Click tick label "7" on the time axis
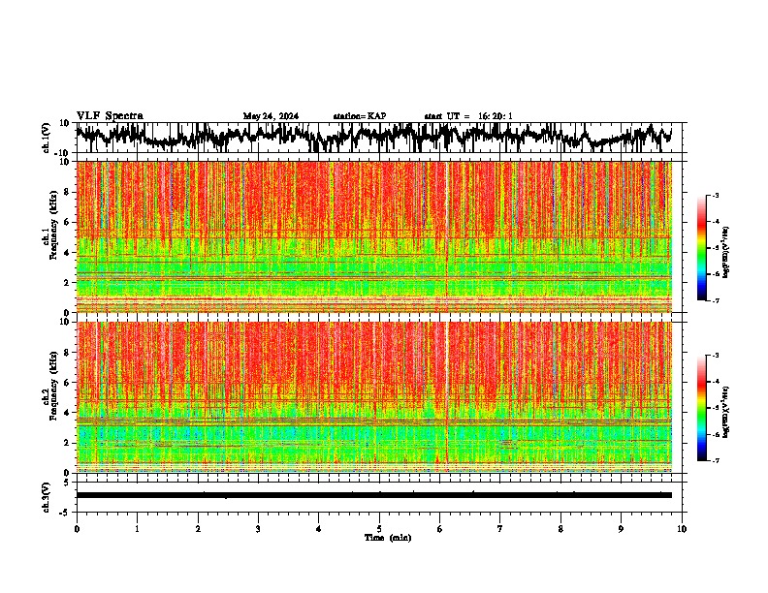The width and height of the screenshot is (768, 593). [500, 529]
